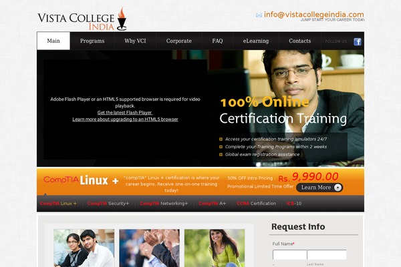Click the bullet icon beside Global exam registration

tap(221, 155)
